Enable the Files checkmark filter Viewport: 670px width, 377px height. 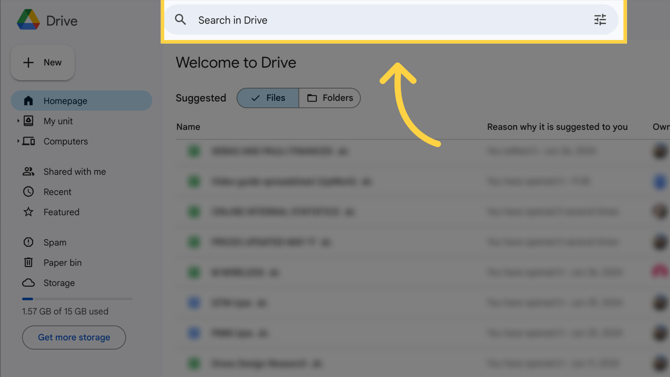[268, 98]
